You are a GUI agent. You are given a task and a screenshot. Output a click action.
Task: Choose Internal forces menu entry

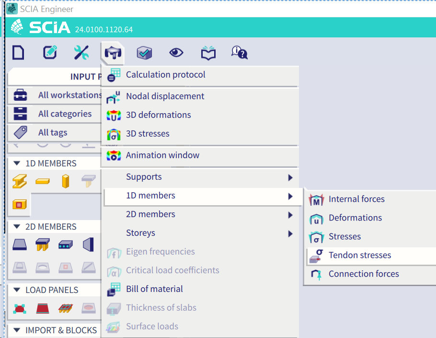coord(356,199)
